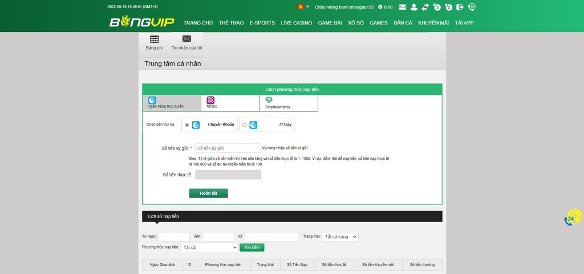Click the Tìm kiếm search button
The image size is (584, 274).
pyautogui.click(x=252, y=247)
